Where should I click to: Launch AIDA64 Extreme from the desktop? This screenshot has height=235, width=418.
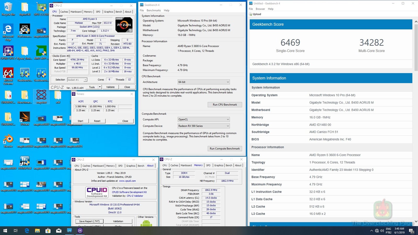click(x=8, y=74)
